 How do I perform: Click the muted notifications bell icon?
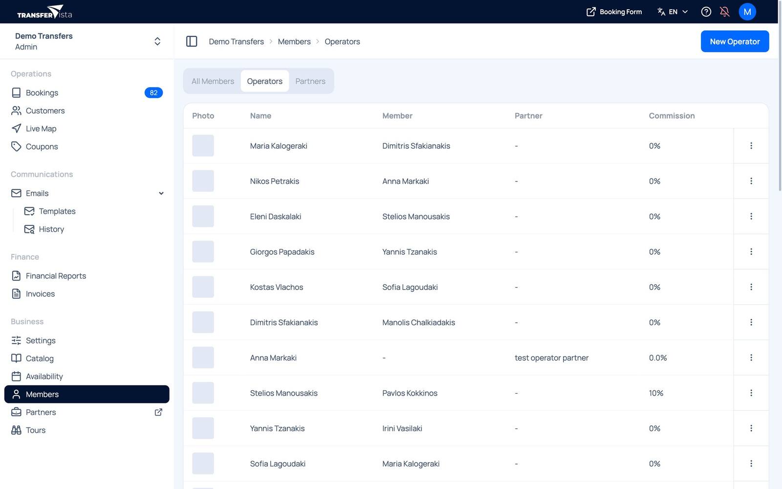(725, 12)
